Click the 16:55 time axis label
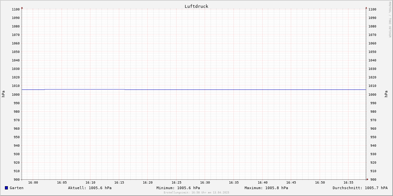The image size is (393, 196). click(348, 182)
